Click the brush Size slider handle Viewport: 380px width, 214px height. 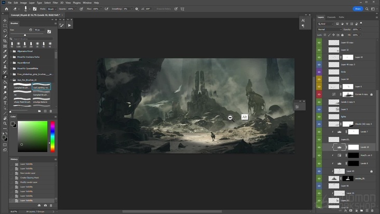click(x=25, y=35)
